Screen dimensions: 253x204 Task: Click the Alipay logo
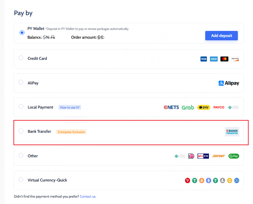point(229,83)
